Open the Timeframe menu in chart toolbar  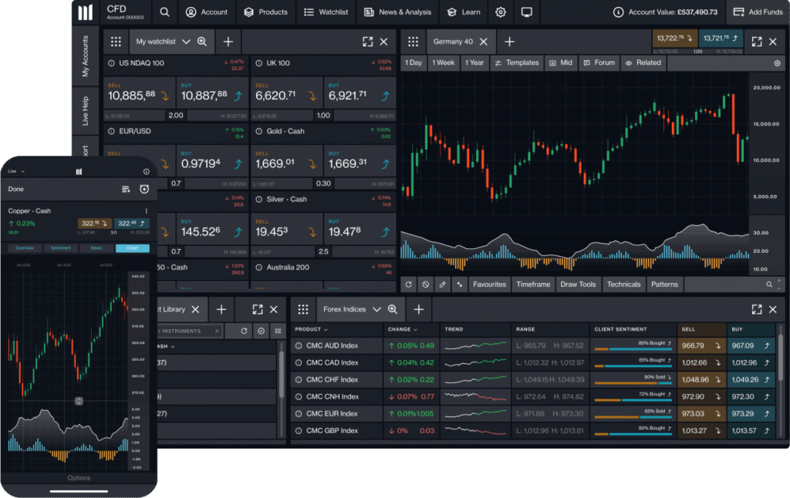point(533,284)
